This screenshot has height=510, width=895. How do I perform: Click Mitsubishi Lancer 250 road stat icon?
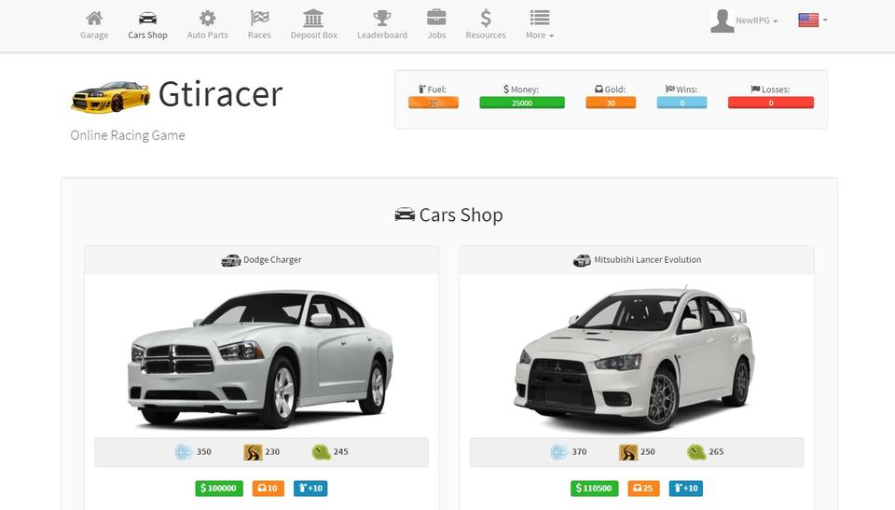(627, 452)
